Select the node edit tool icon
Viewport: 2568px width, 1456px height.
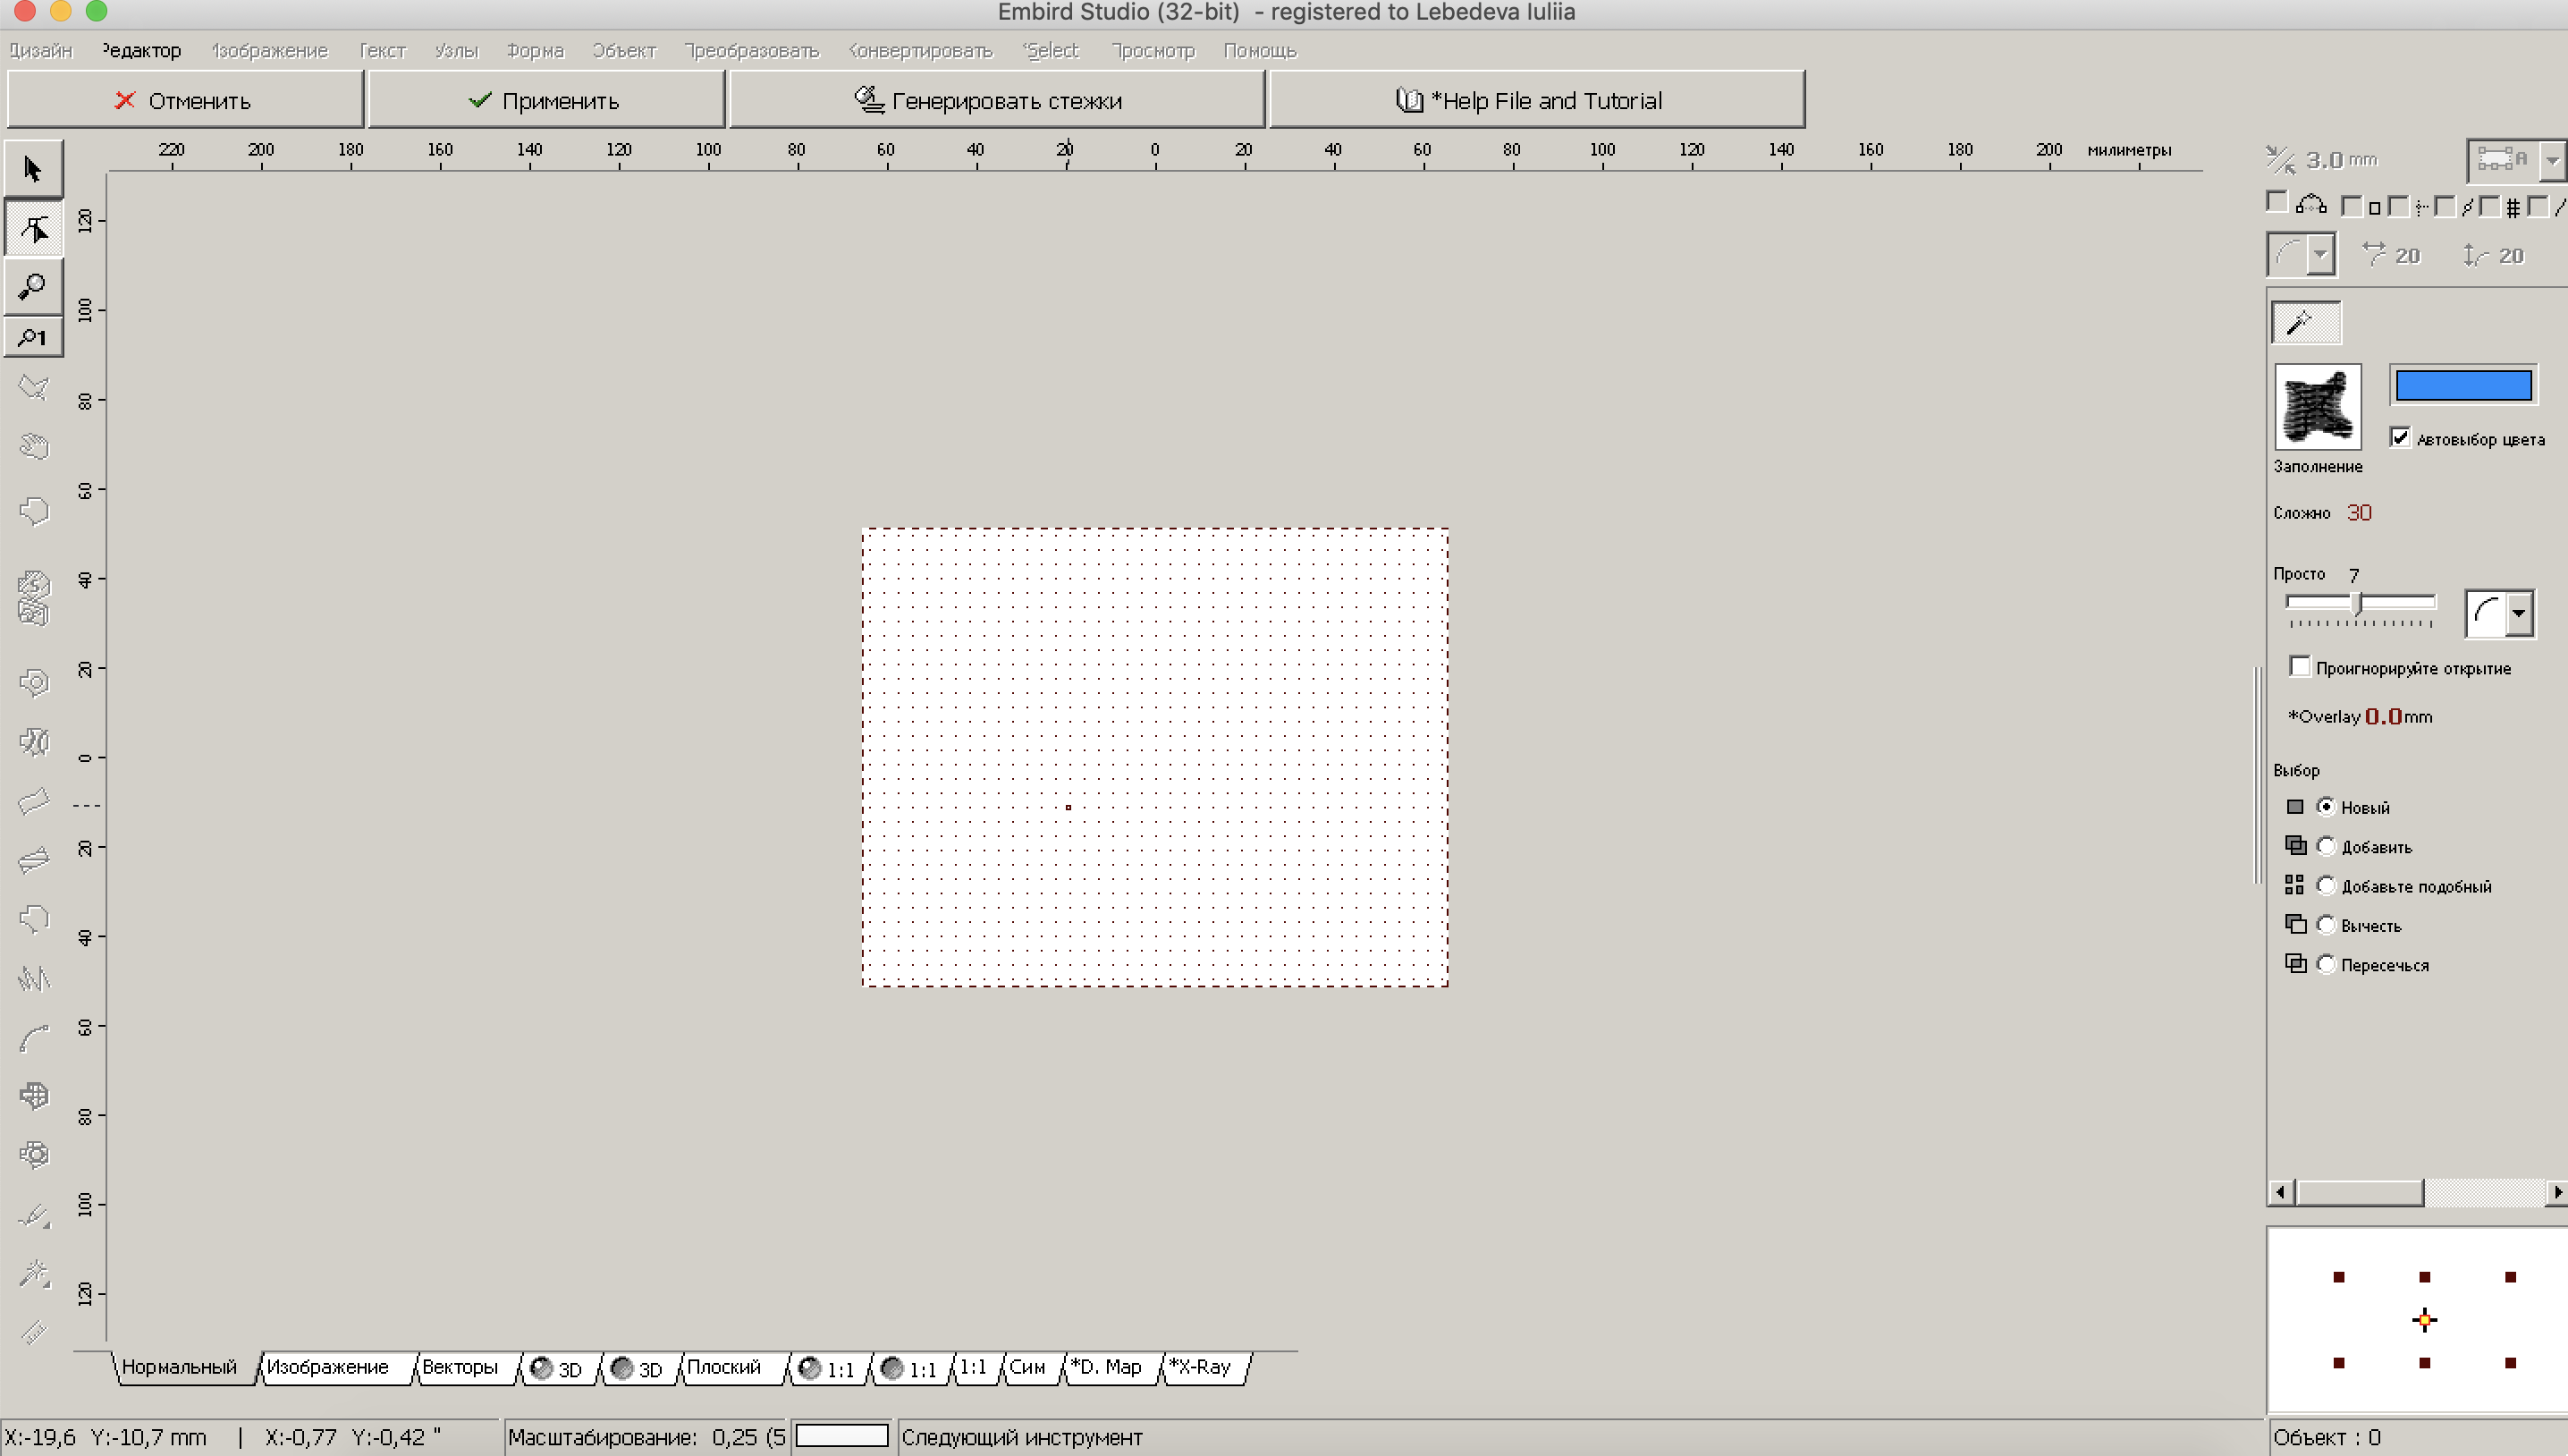click(x=33, y=229)
